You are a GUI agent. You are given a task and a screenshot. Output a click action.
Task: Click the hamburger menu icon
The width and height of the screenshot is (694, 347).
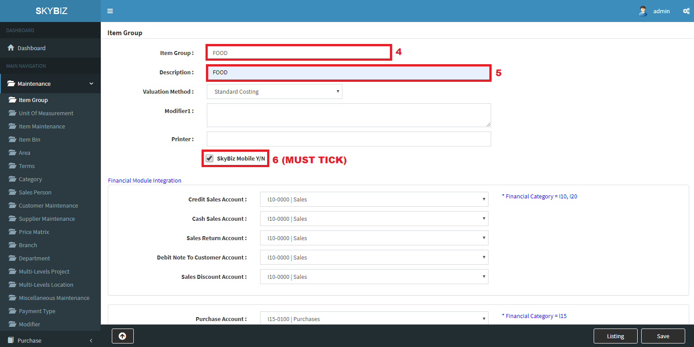point(110,11)
